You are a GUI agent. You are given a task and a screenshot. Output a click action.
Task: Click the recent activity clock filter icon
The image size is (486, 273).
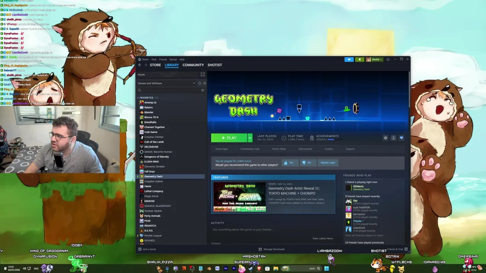(200, 83)
